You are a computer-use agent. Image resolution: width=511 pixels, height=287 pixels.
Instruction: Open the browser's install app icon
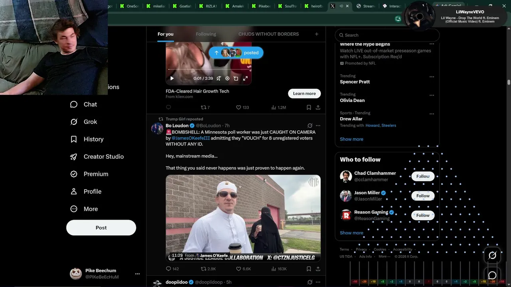398,18
